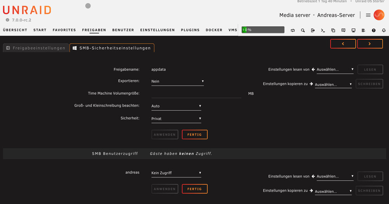Open the notifications bell icon
The width and height of the screenshot is (389, 204).
pos(384,30)
